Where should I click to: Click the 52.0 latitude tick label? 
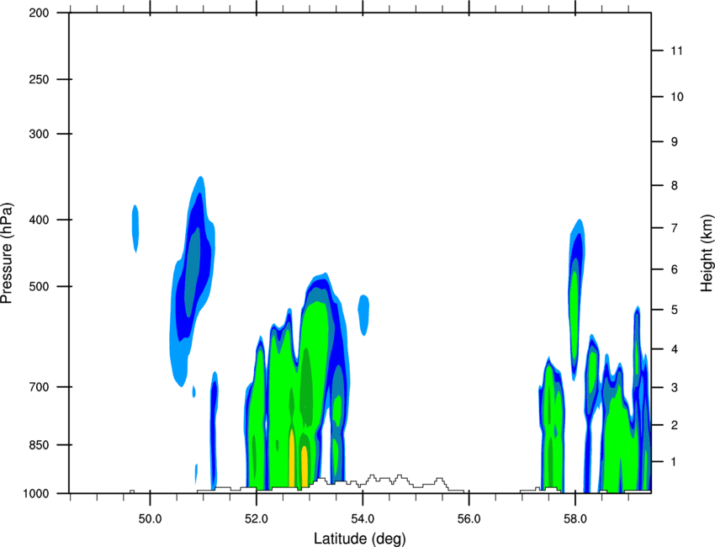pyautogui.click(x=257, y=519)
